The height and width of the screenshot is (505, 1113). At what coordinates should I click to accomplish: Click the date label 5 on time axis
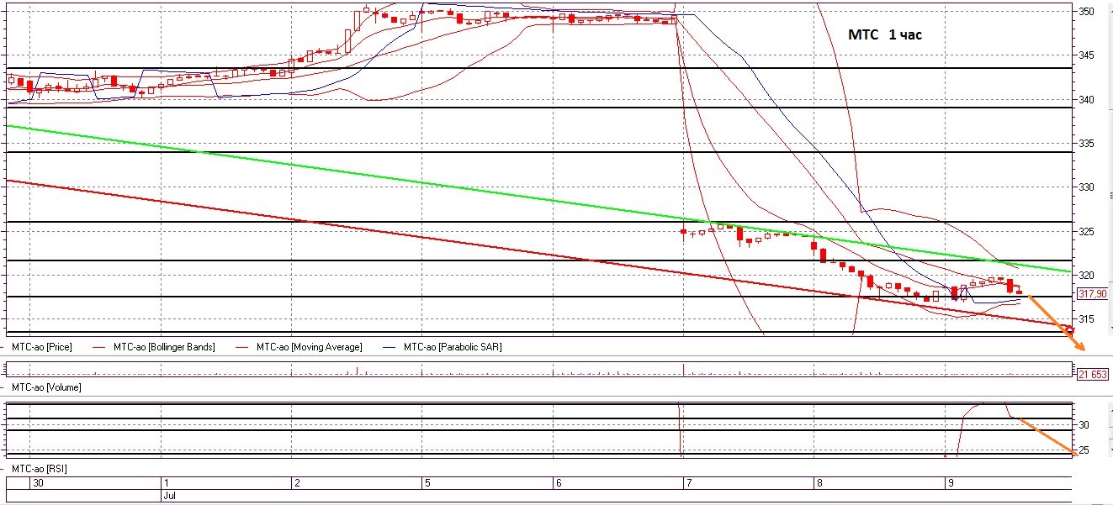[x=427, y=483]
